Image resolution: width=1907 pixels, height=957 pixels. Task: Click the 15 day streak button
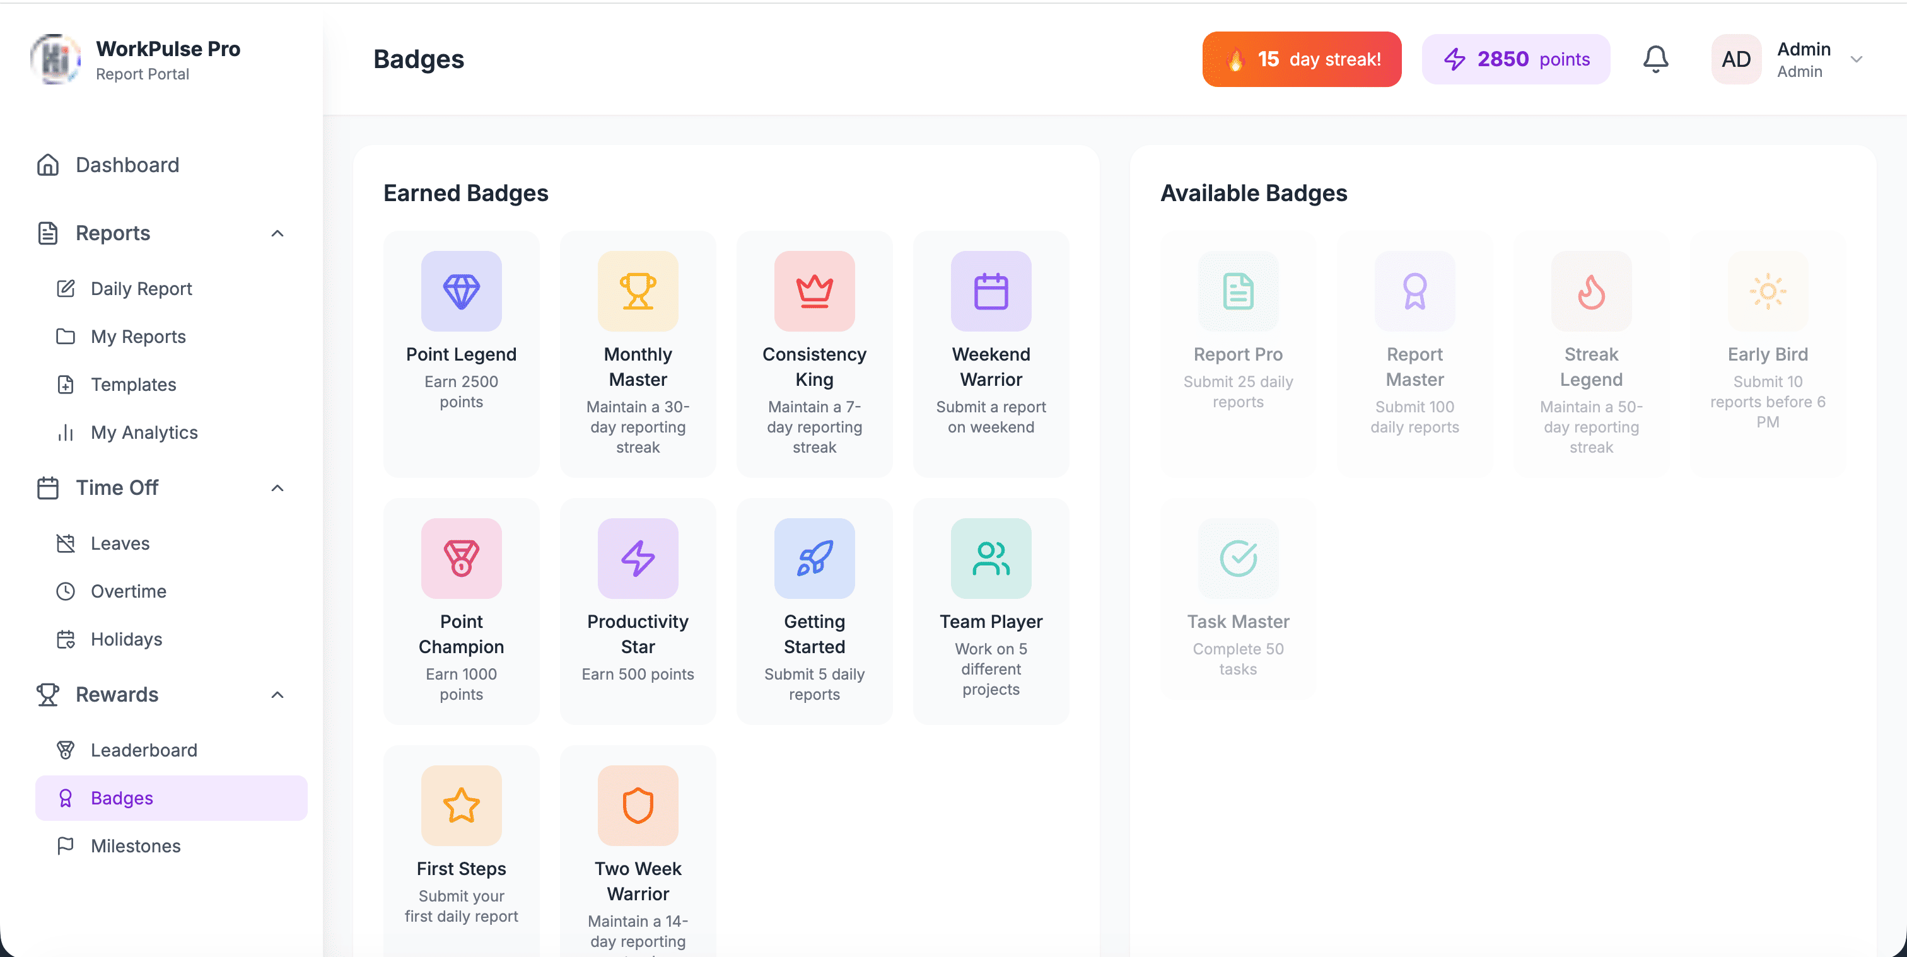tap(1302, 59)
